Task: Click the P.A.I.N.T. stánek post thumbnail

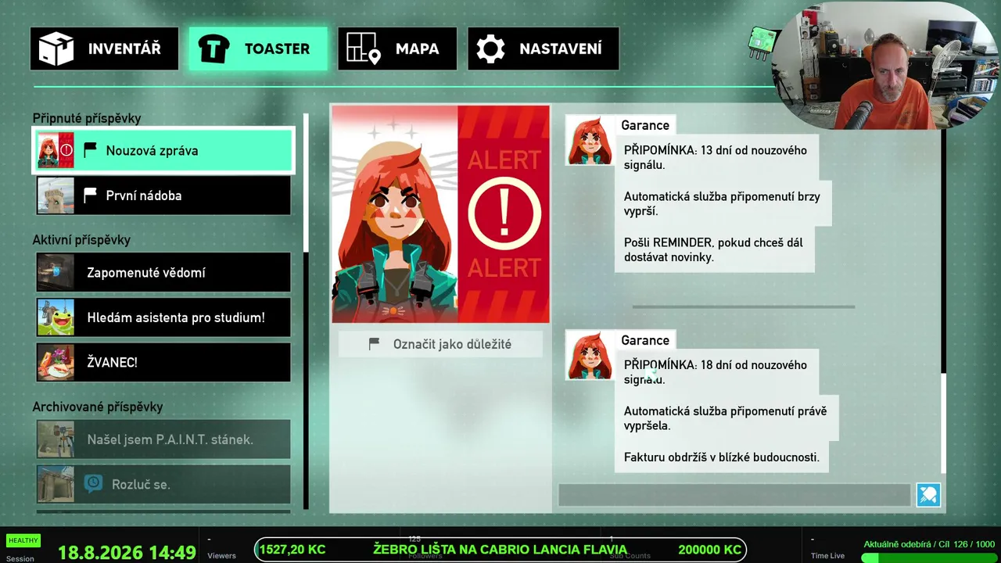Action: pyautogui.click(x=56, y=439)
